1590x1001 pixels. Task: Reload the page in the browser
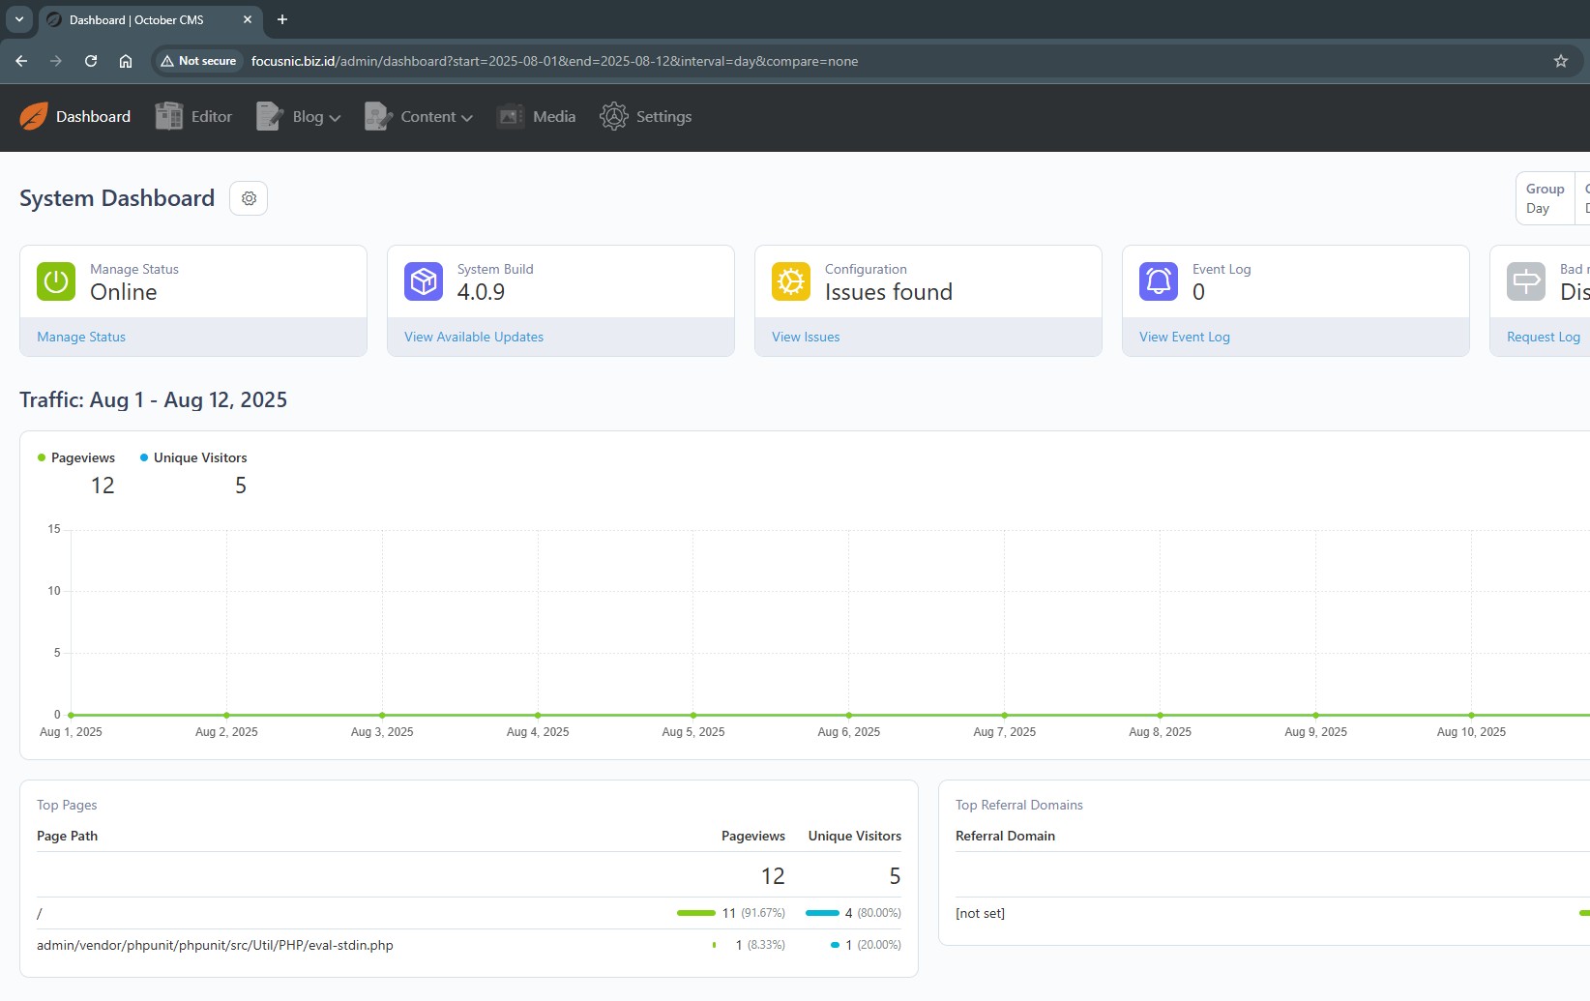(x=91, y=61)
